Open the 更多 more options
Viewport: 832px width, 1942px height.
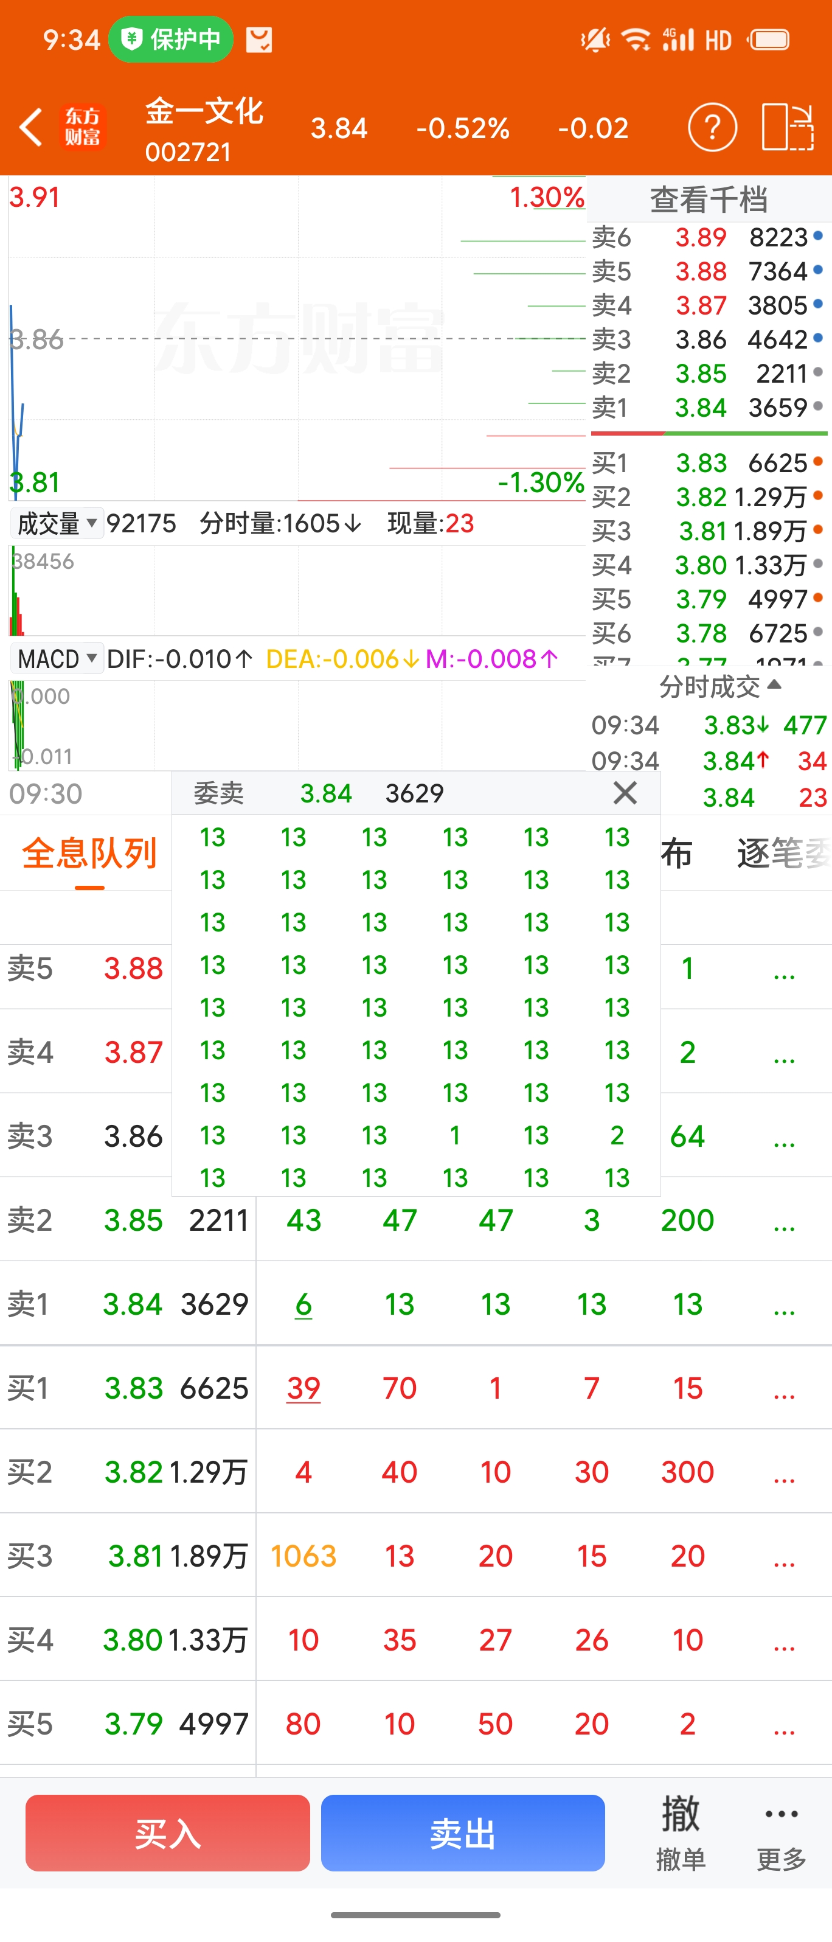782,1832
